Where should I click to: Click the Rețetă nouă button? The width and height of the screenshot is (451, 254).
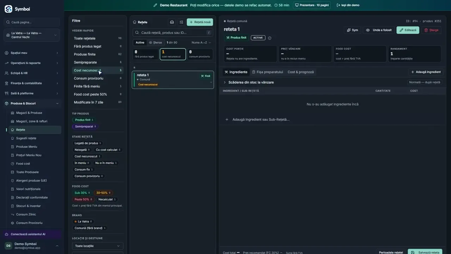click(x=200, y=22)
